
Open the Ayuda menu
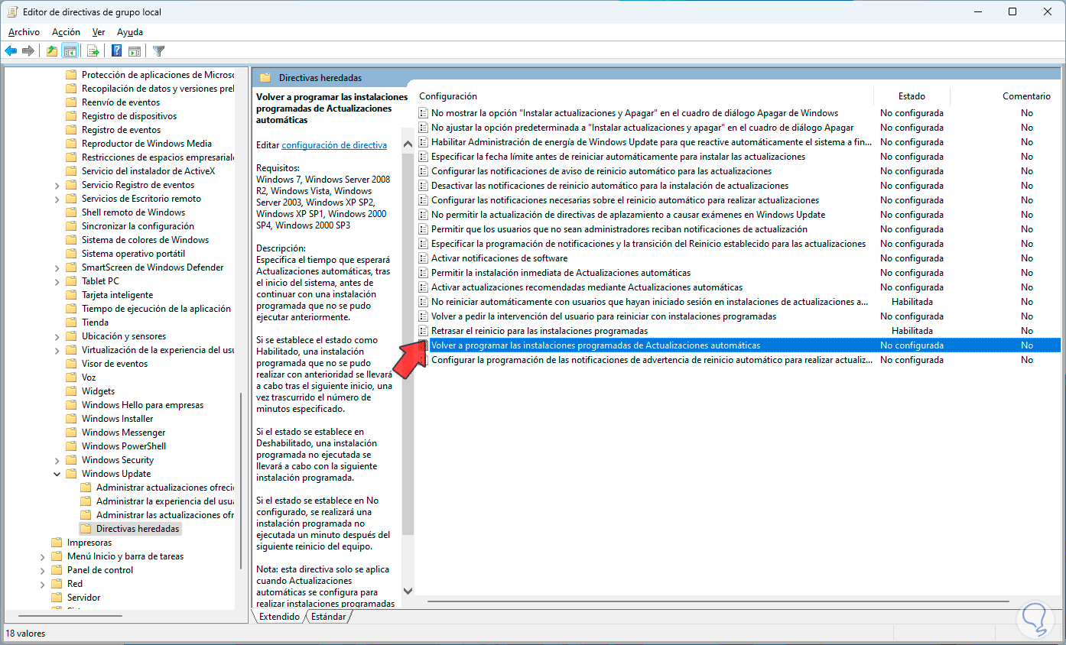[x=130, y=32]
